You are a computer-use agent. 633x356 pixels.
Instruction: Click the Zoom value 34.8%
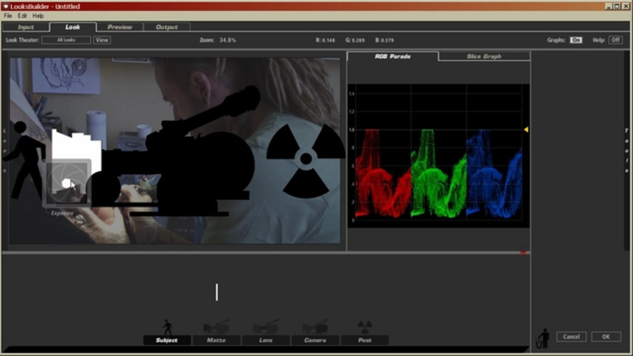tap(228, 40)
